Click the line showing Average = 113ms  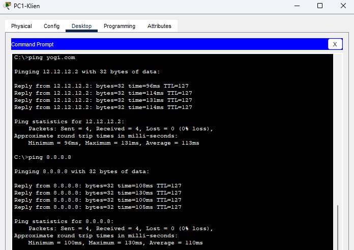[x=114, y=143]
